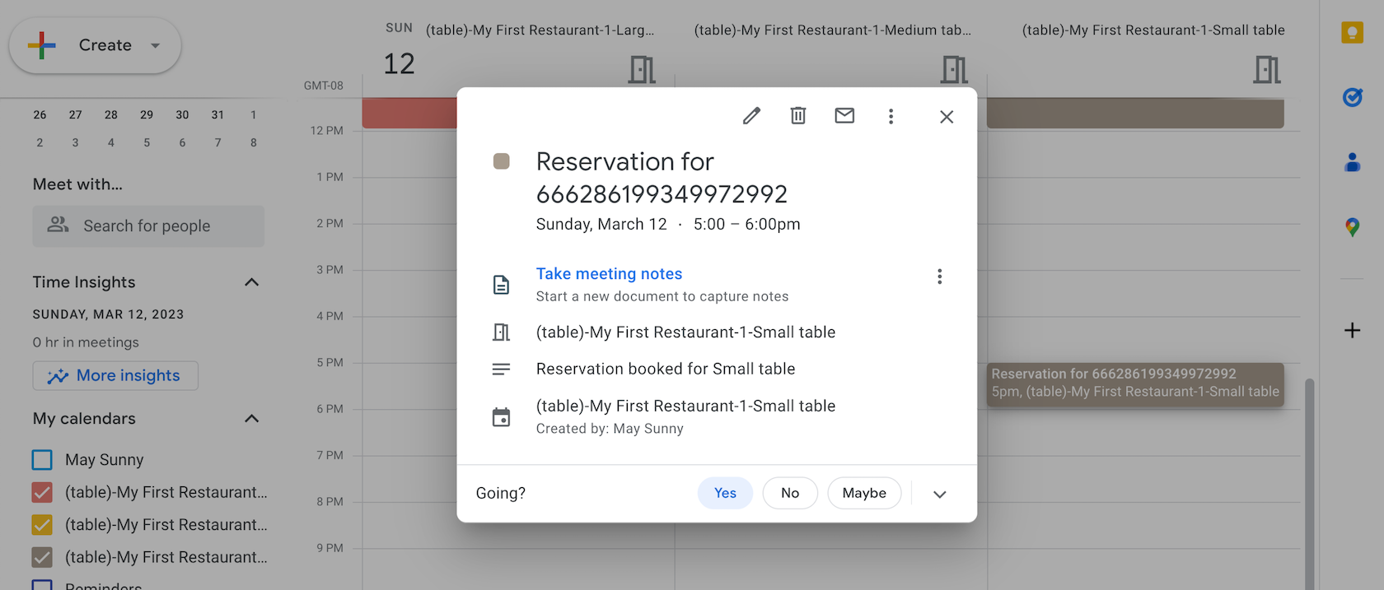Select date 27 in mini calendar

[75, 115]
